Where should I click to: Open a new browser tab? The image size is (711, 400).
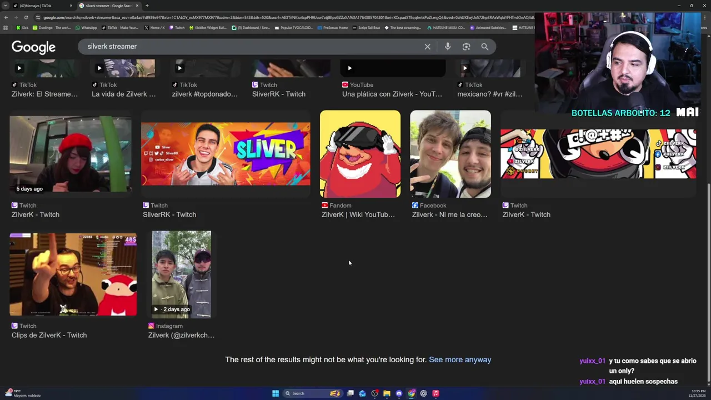pyautogui.click(x=147, y=6)
